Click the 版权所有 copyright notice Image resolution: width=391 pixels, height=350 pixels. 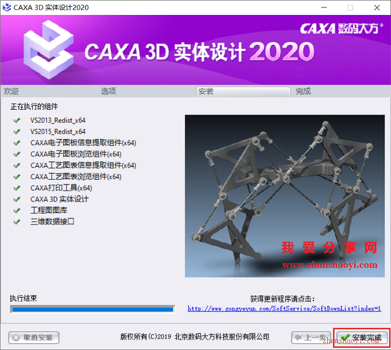click(x=195, y=337)
